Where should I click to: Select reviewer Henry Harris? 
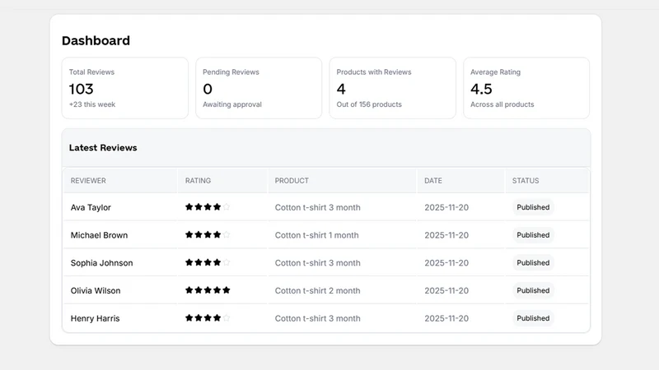95,318
